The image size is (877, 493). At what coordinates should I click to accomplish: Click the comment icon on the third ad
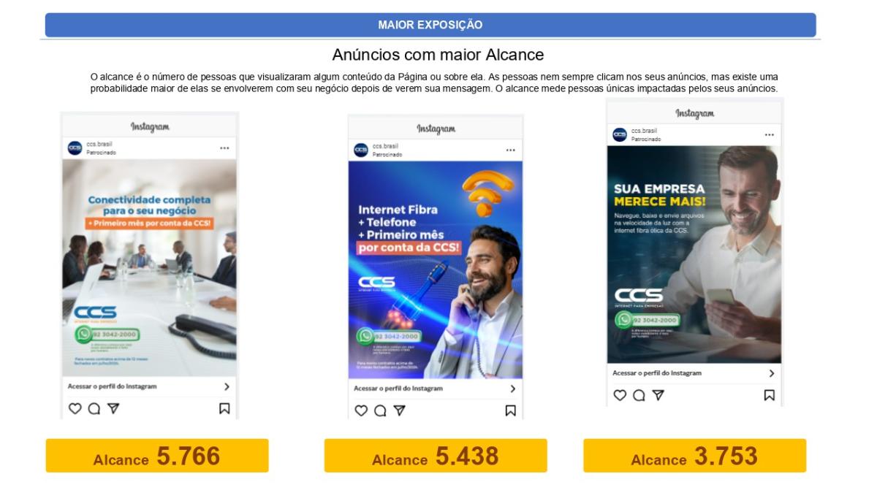point(639,394)
